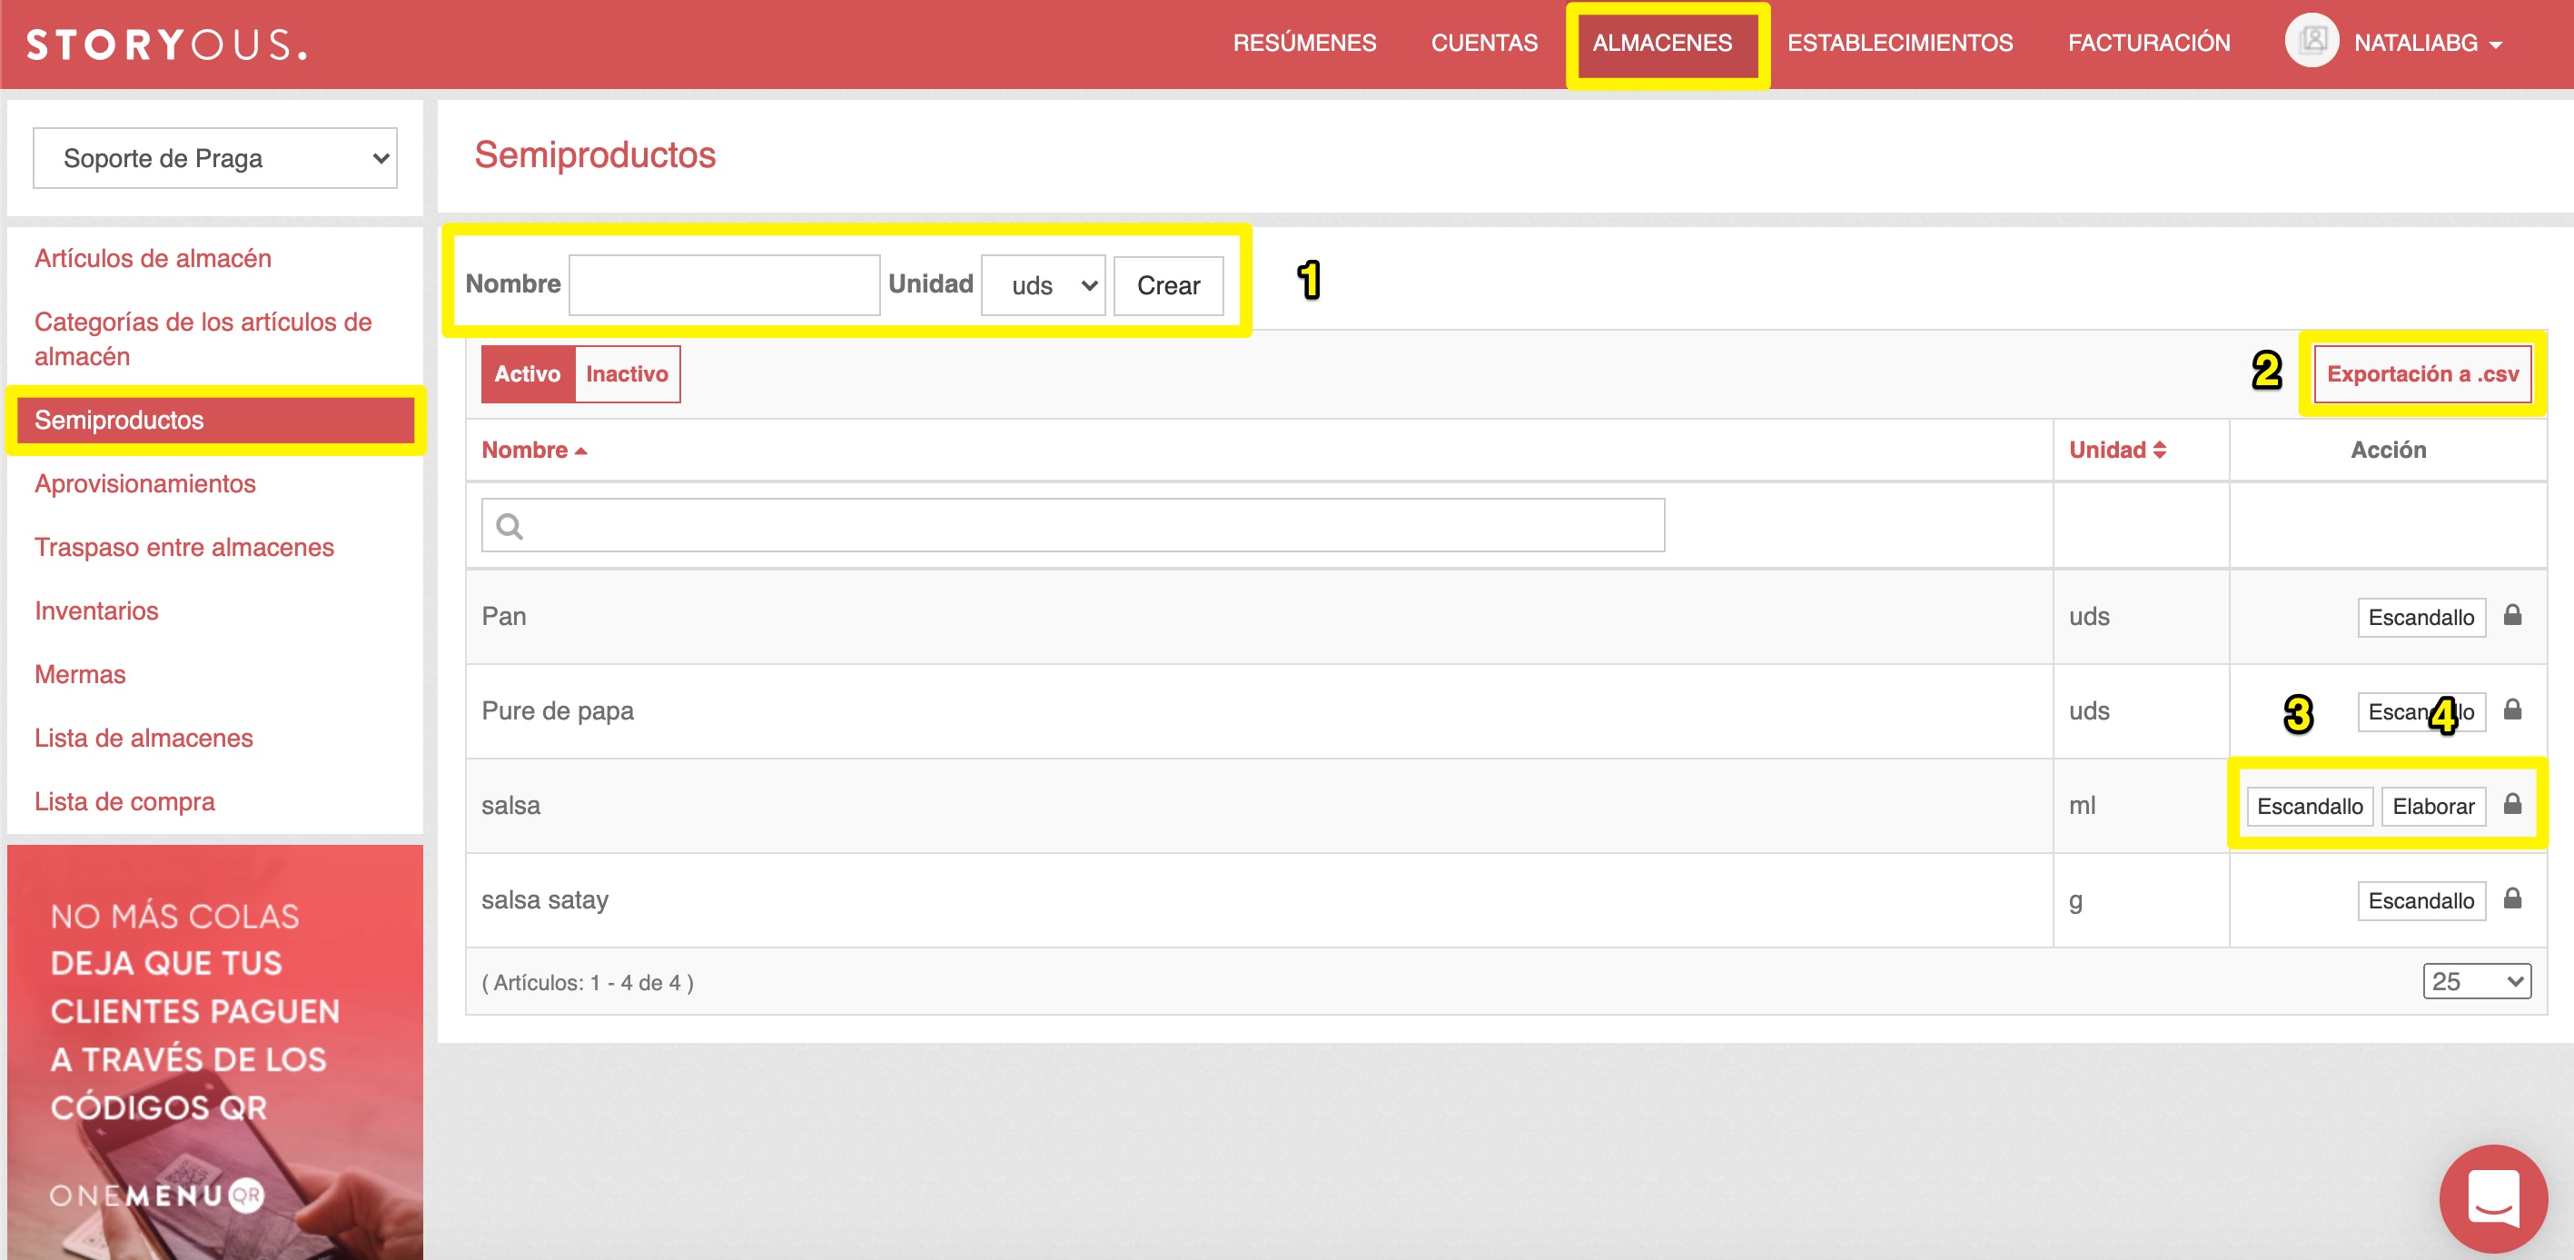Open Escandallo for salsa satay

click(2421, 901)
